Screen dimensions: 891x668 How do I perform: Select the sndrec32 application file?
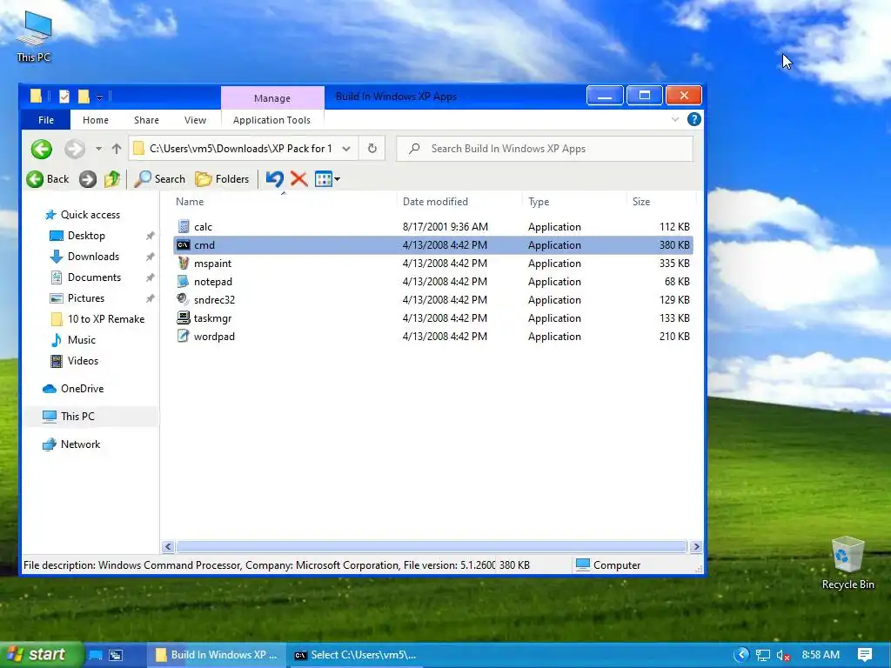point(433,299)
